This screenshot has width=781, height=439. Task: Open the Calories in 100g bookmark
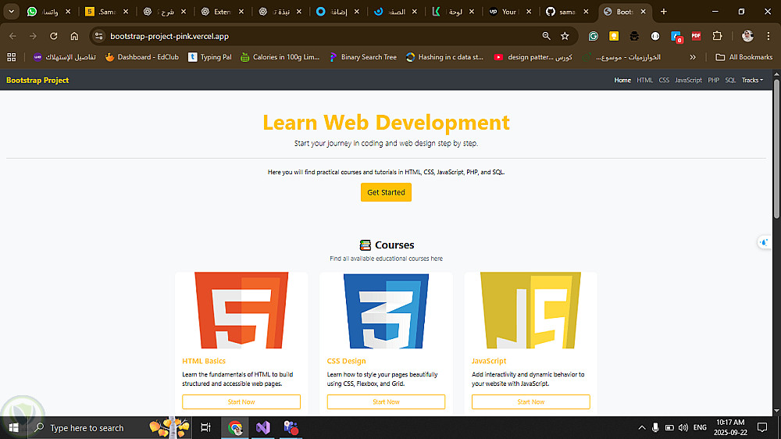click(280, 57)
